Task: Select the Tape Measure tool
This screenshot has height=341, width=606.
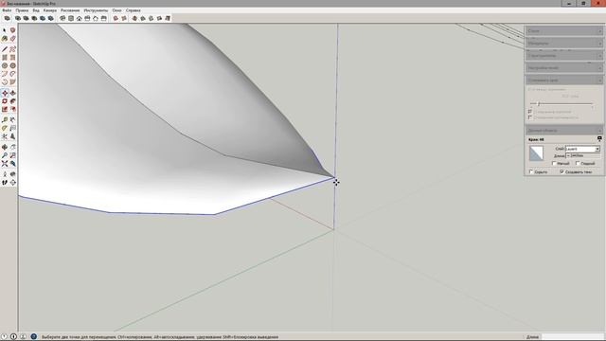Action: click(5, 120)
